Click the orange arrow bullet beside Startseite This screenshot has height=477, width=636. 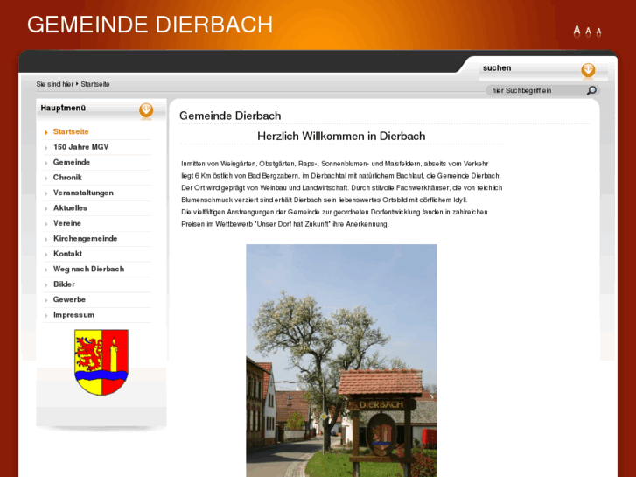(x=46, y=132)
